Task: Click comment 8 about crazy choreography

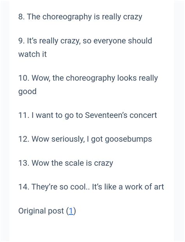Action: pyautogui.click(x=80, y=17)
